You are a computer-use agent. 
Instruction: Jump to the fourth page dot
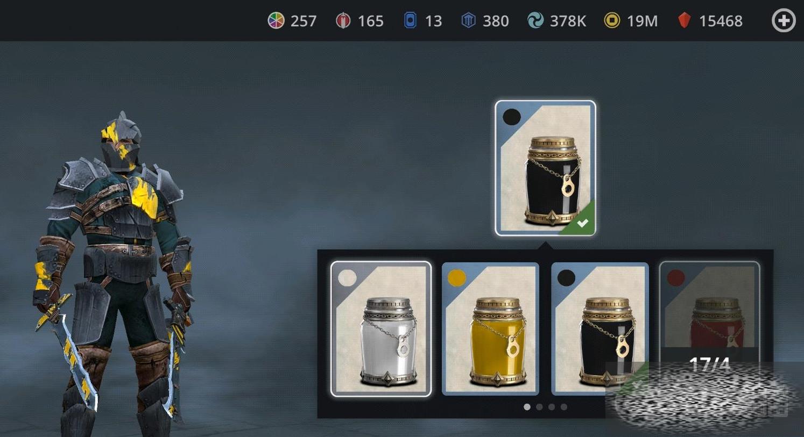[x=564, y=407]
